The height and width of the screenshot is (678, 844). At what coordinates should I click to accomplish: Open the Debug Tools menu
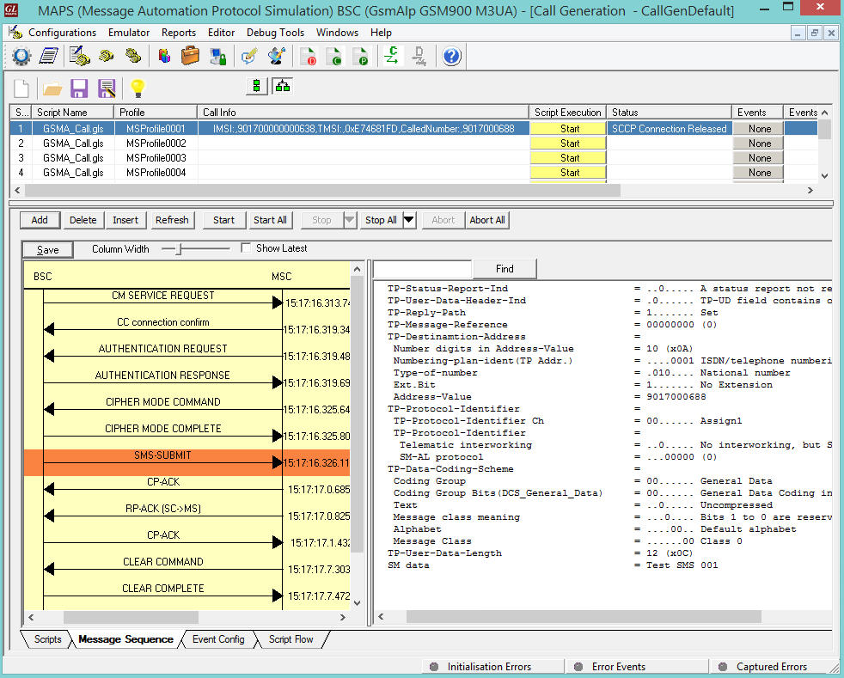pos(275,33)
